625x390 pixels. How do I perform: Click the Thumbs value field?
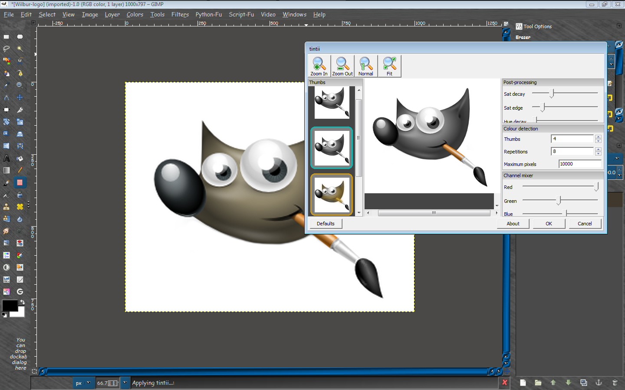pyautogui.click(x=572, y=139)
